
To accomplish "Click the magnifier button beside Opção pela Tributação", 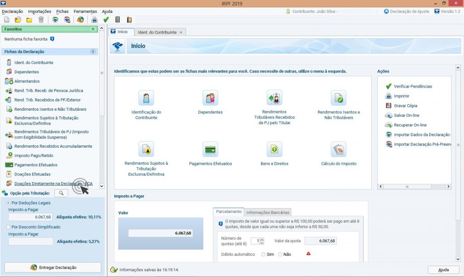I will click(x=61, y=193).
